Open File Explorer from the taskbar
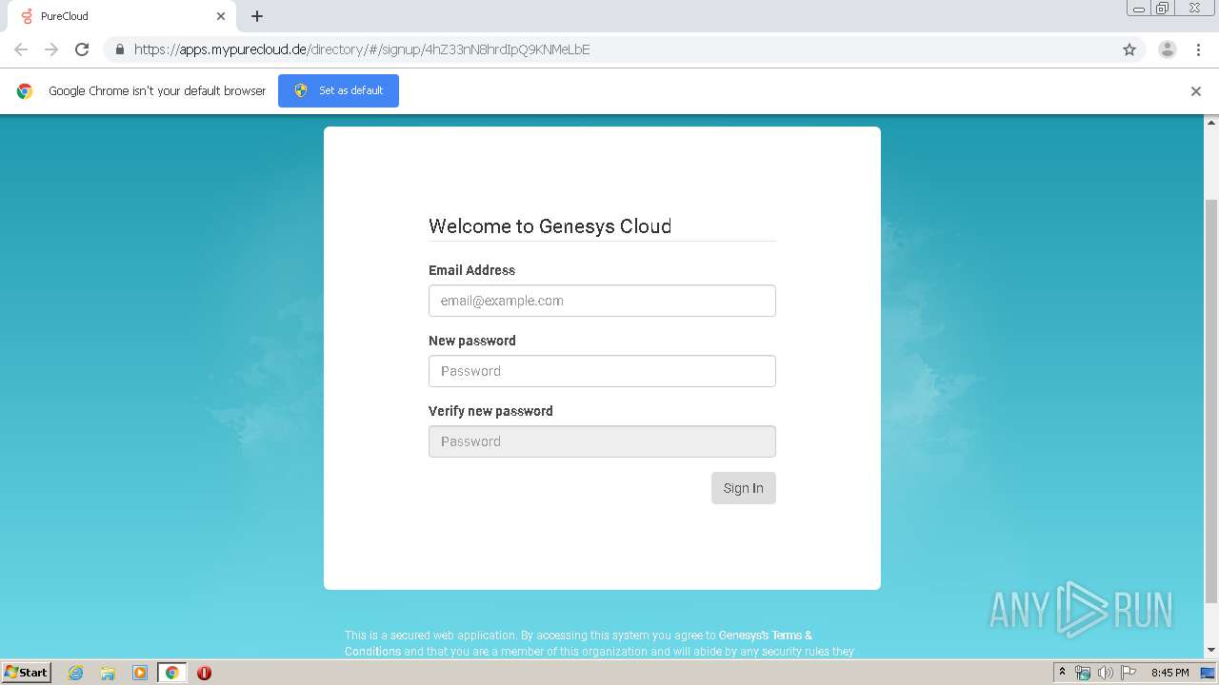The image size is (1219, 685). click(108, 673)
